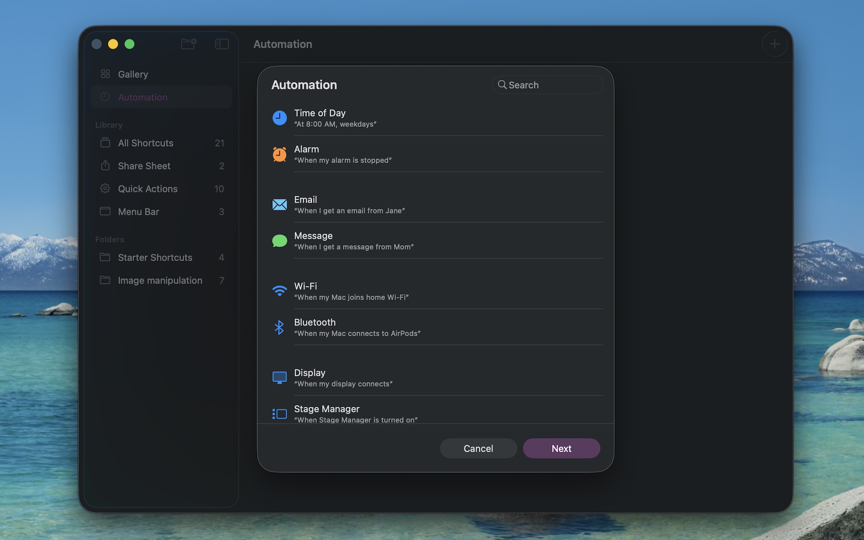Click the Automation clock icon in sidebar

(105, 97)
